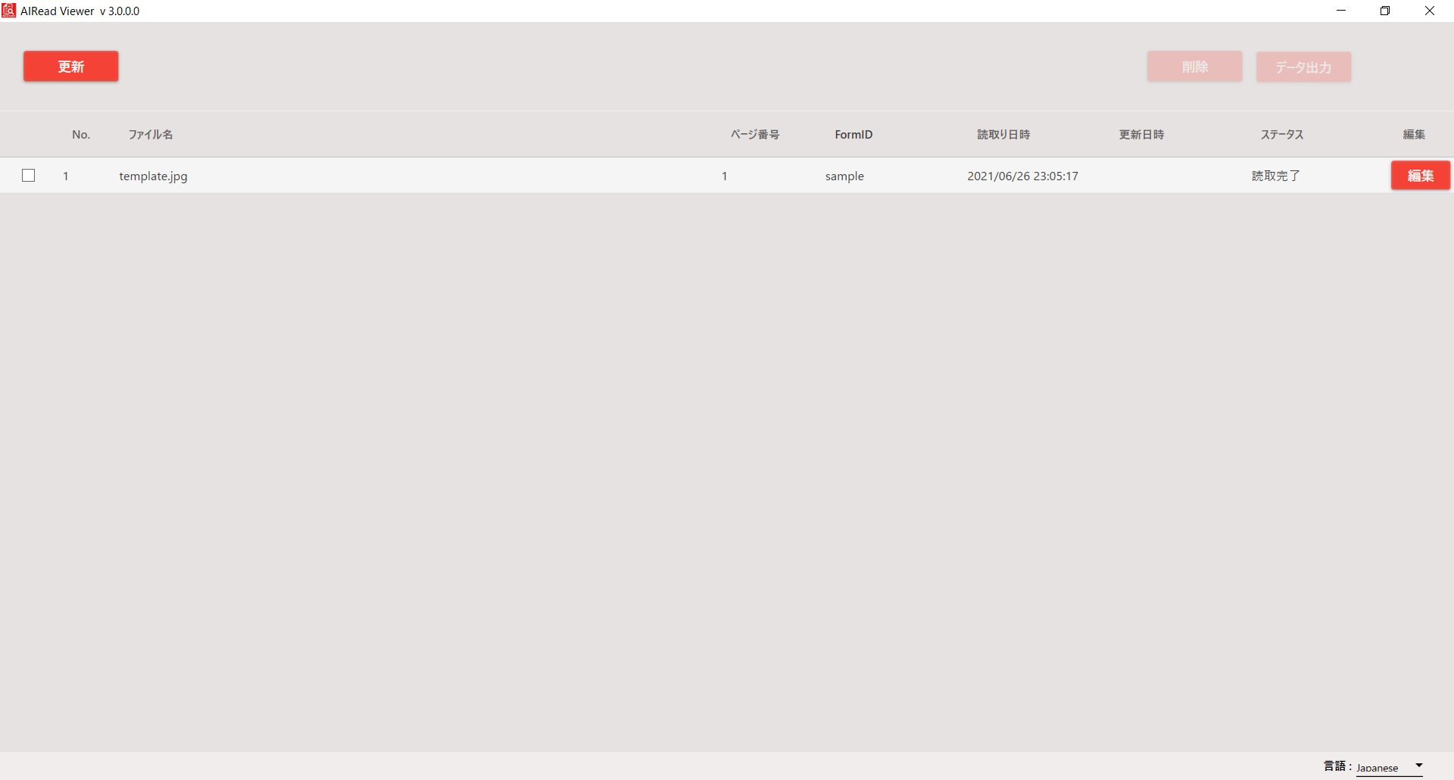Image resolution: width=1454 pixels, height=780 pixels.
Task: Click the sample FormID entry
Action: pos(844,176)
